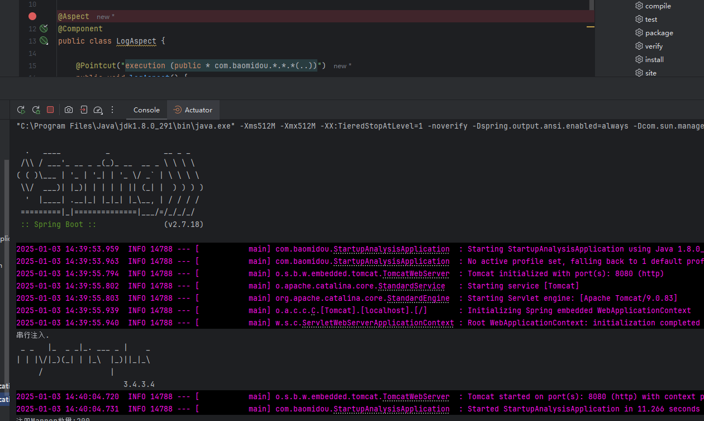Viewport: 704px width, 421px height.
Task: Toggle the red breakpoint on @Aspect line
Action: [32, 17]
